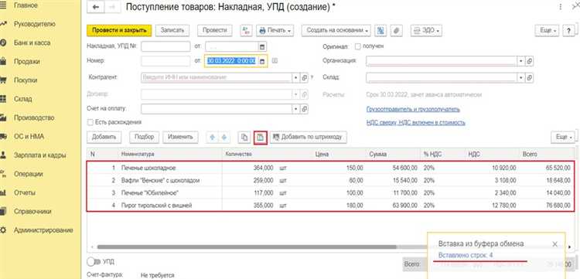This screenshot has width=580, height=279.
Task: Open Склад record with the open icon
Action: pyautogui.click(x=529, y=77)
